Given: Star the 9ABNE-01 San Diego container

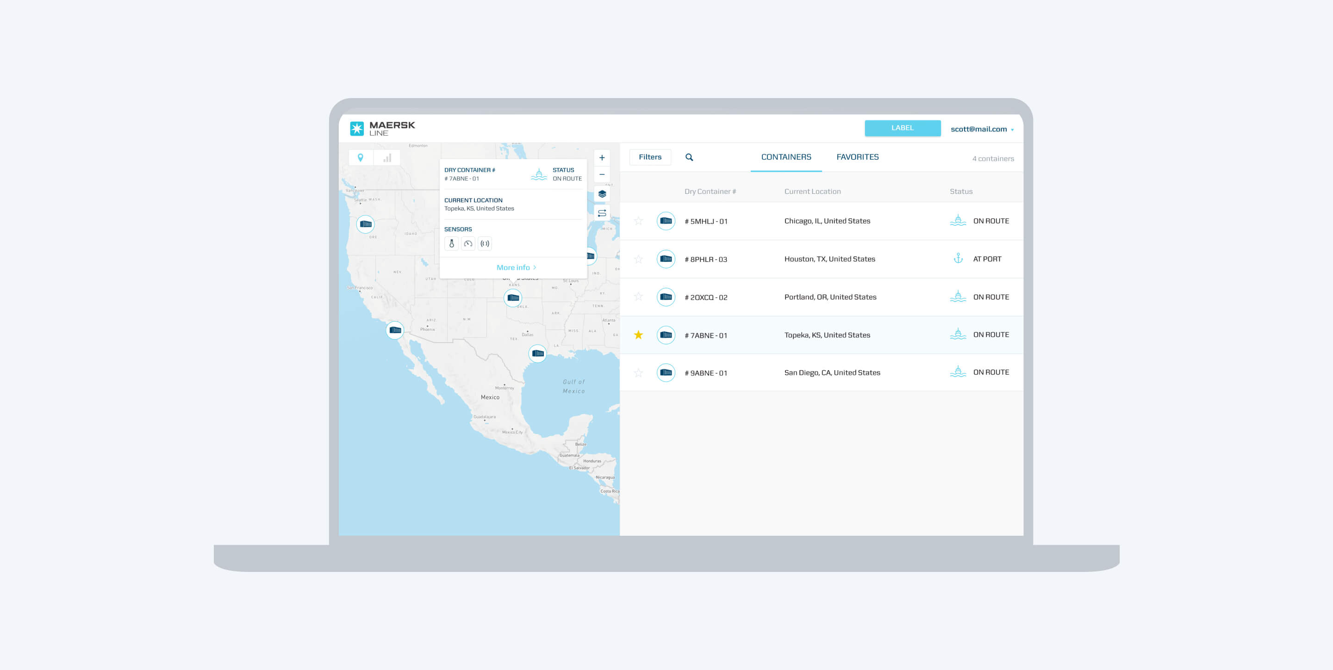Looking at the screenshot, I should click(x=639, y=373).
